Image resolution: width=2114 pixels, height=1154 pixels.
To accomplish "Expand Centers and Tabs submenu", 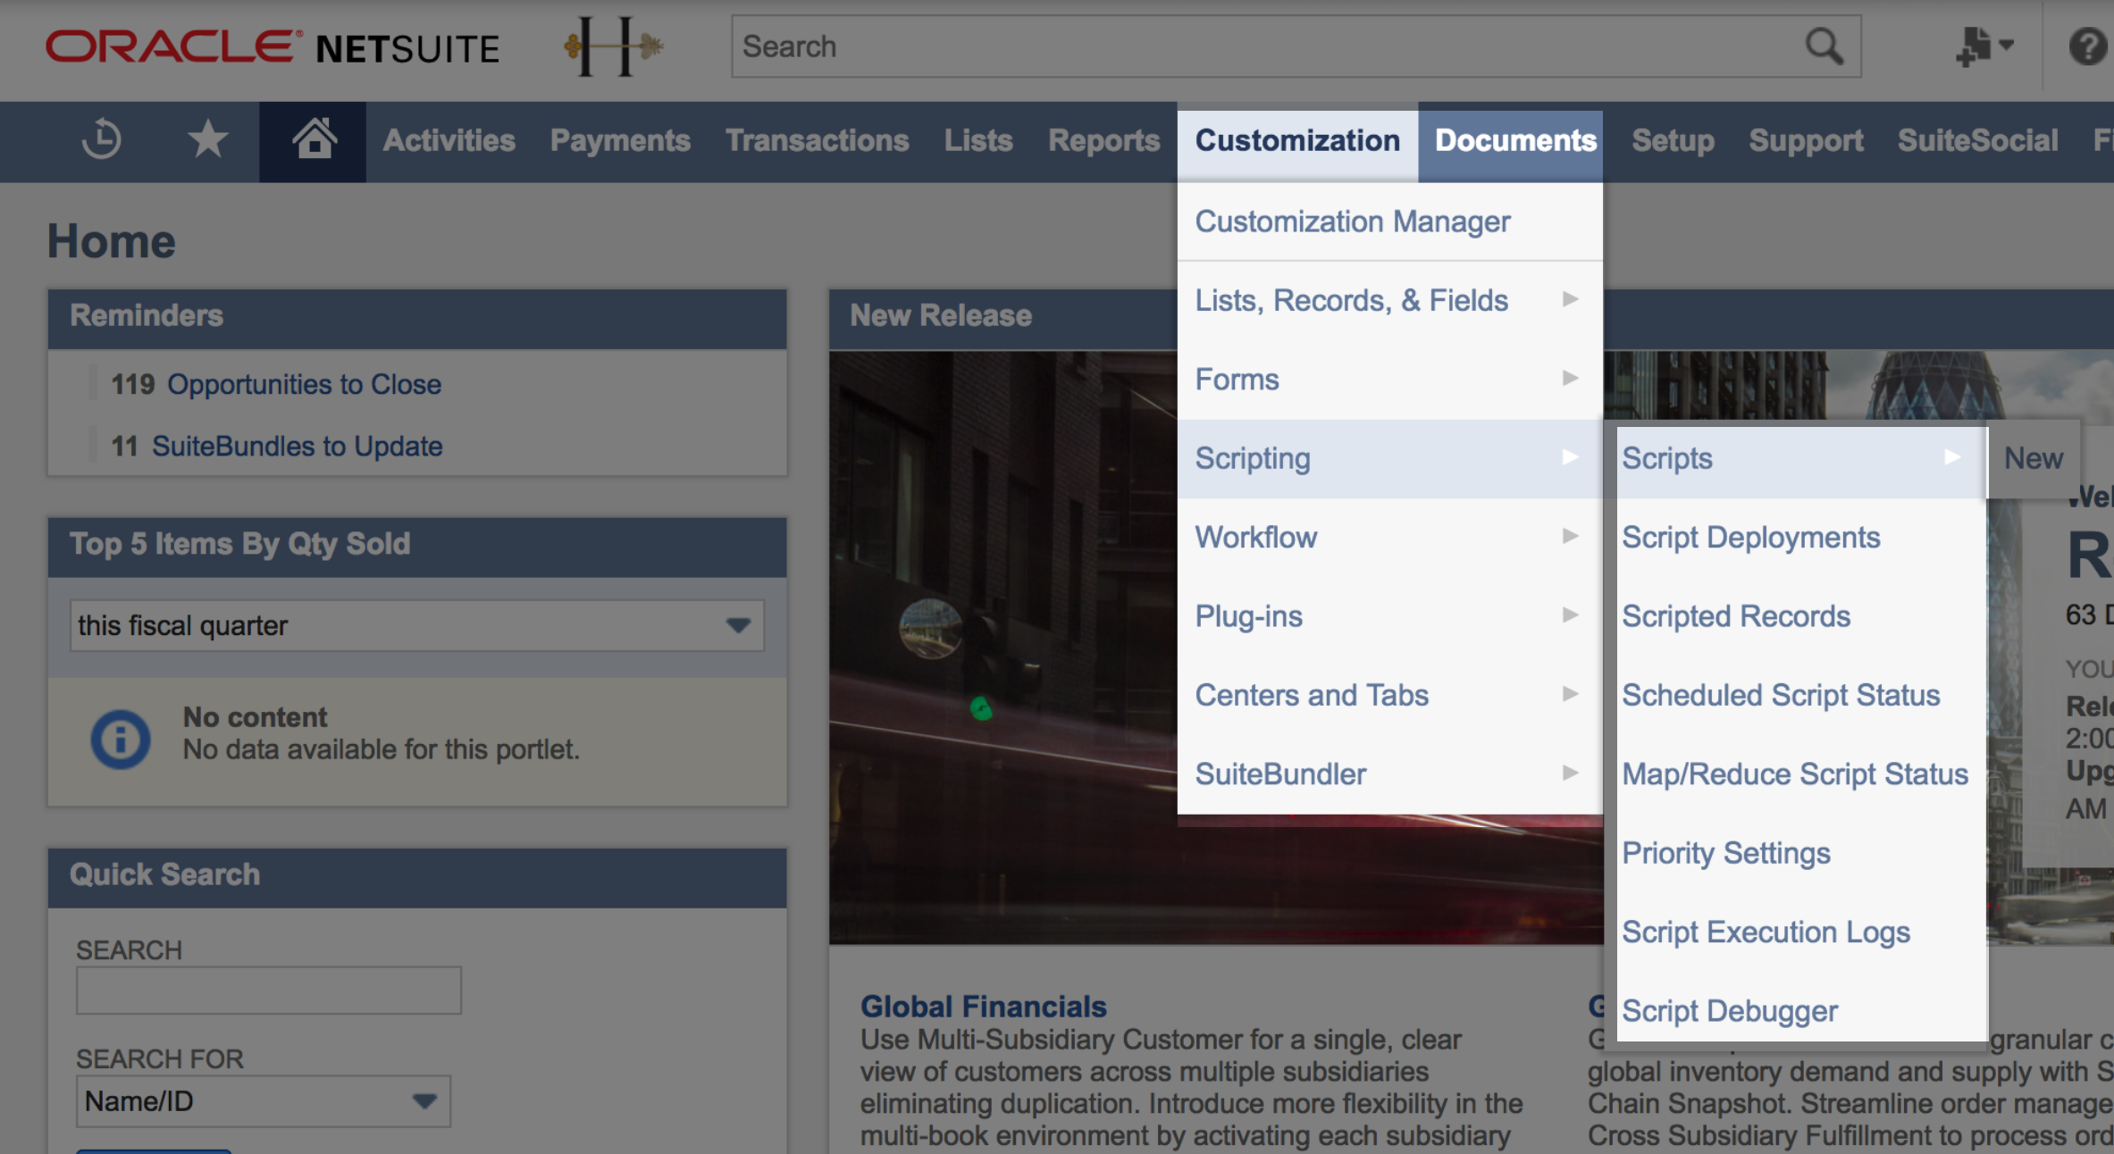I will click(1389, 695).
